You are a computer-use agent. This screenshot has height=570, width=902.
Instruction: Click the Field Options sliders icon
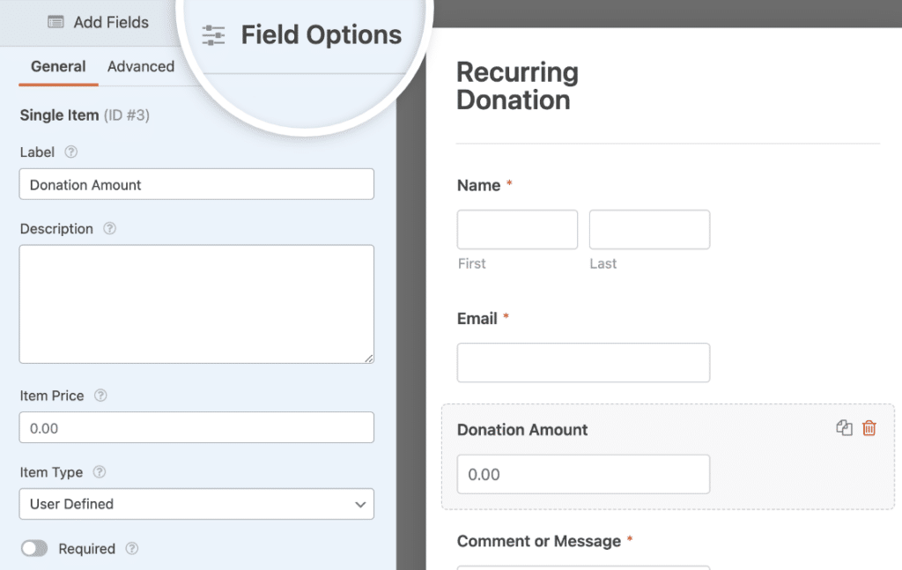(212, 34)
